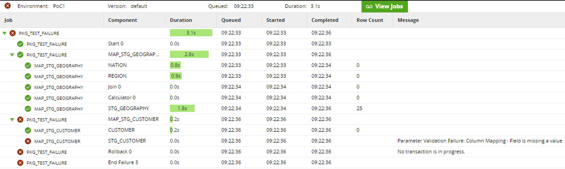Click red error icon on End Failure 3 row
The height and width of the screenshot is (169, 565).
pyautogui.click(x=20, y=163)
